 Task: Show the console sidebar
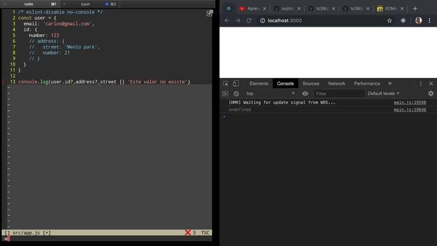click(x=225, y=94)
